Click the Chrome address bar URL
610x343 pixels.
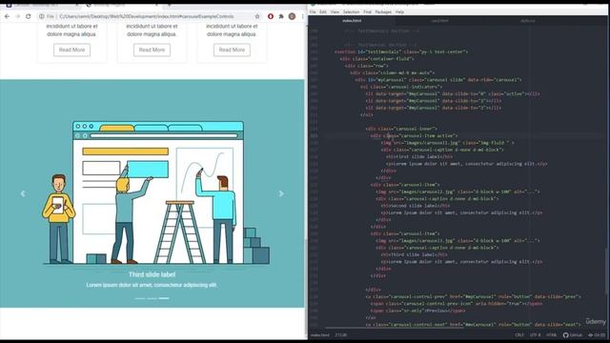click(x=146, y=16)
